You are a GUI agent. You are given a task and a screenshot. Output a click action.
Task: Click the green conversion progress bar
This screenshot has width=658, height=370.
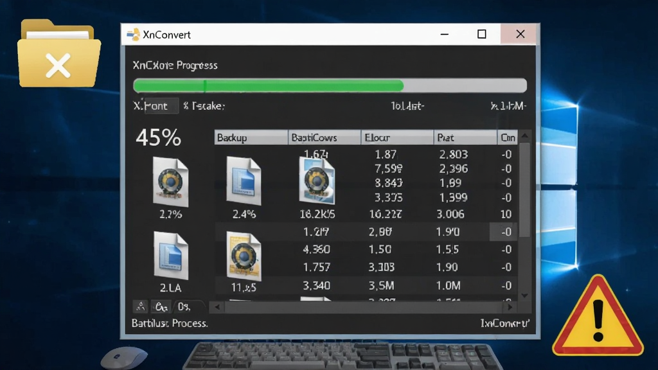(330, 85)
